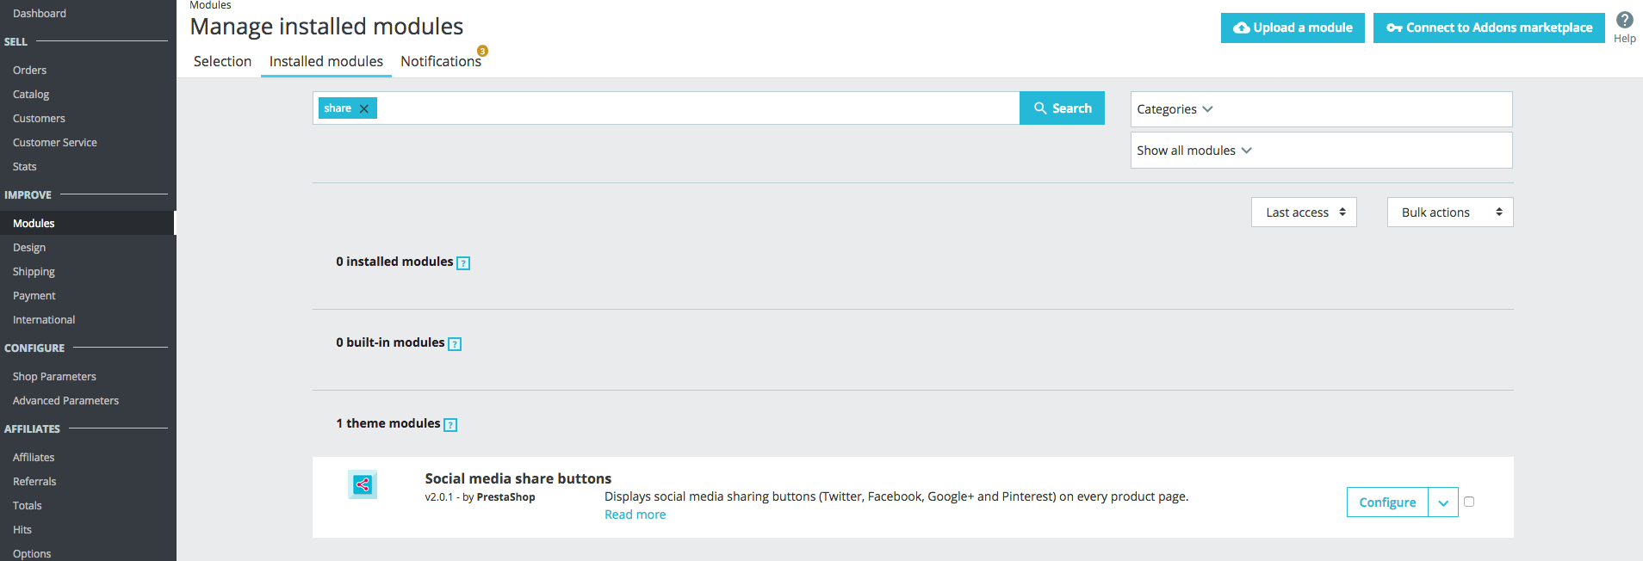This screenshot has width=1643, height=561.
Task: Click the notifications count badge
Action: tap(482, 51)
